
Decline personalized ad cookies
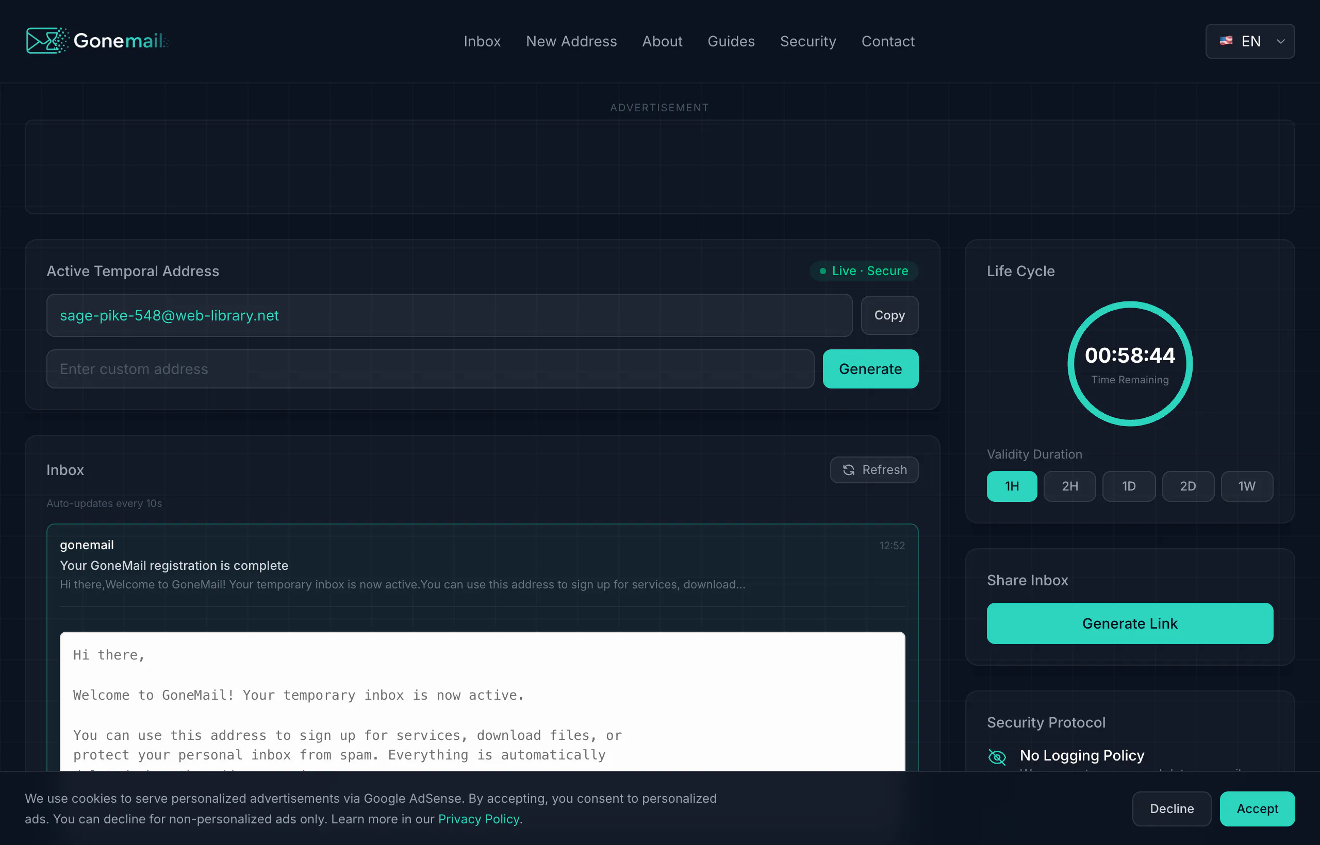click(x=1171, y=809)
